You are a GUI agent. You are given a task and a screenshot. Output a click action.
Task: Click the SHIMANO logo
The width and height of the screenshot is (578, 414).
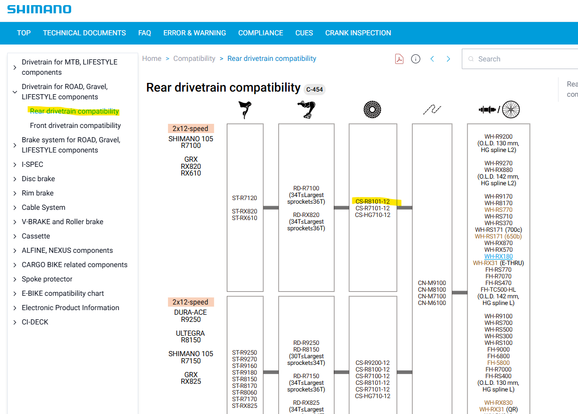click(x=39, y=9)
